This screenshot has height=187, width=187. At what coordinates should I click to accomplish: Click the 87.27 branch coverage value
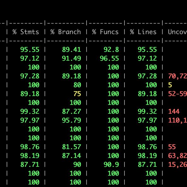click(71, 112)
